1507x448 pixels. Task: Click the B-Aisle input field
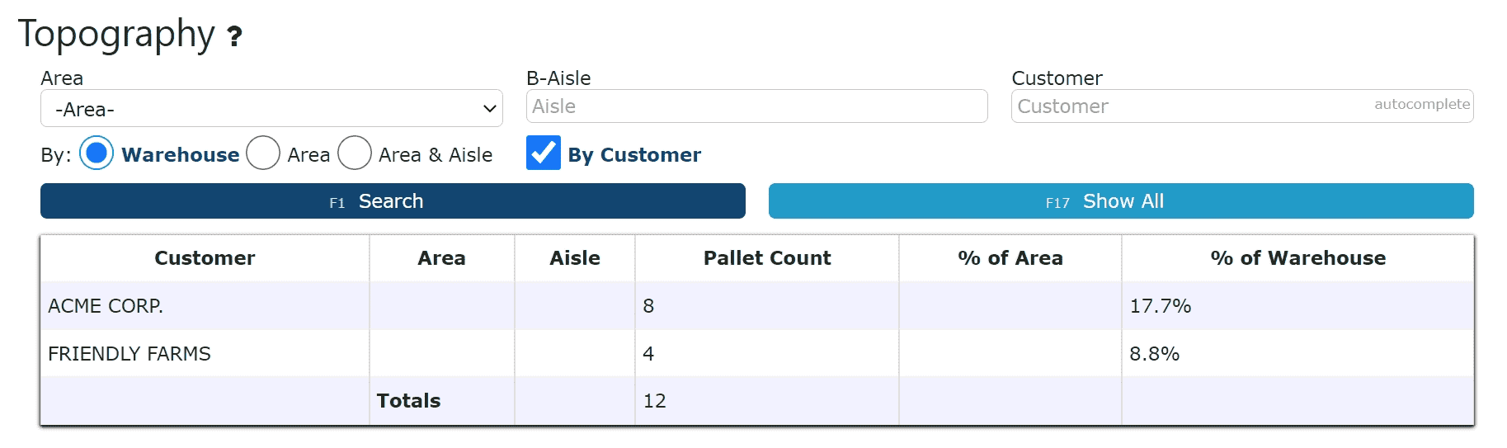756,106
